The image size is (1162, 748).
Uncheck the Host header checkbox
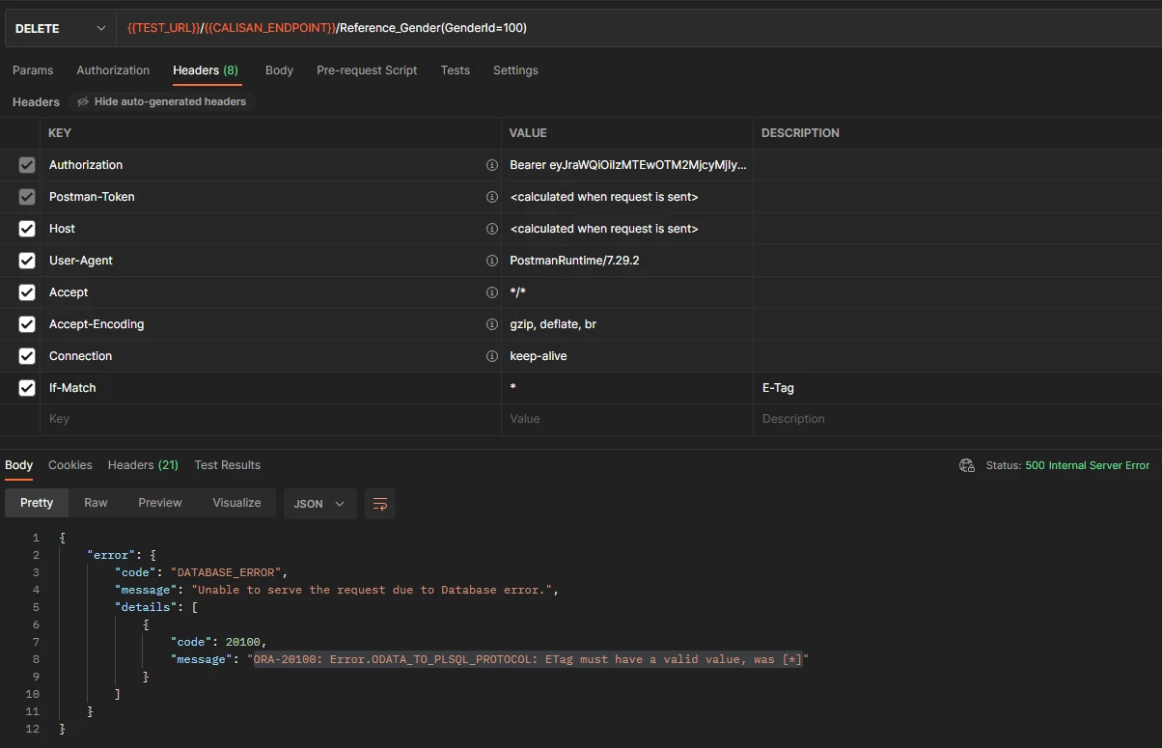point(26,229)
